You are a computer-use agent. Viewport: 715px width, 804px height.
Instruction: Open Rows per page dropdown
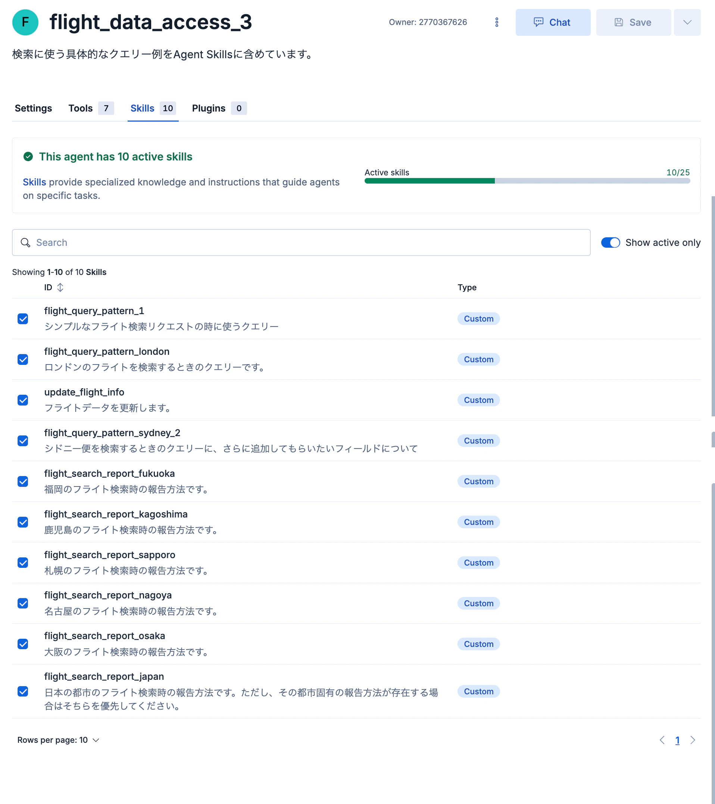58,740
